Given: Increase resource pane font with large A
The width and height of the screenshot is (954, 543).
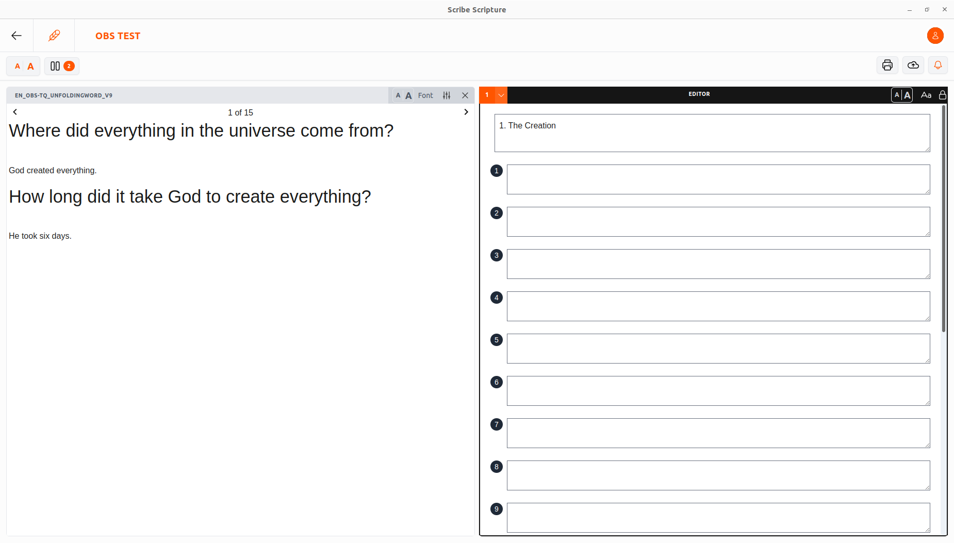Looking at the screenshot, I should tap(408, 95).
